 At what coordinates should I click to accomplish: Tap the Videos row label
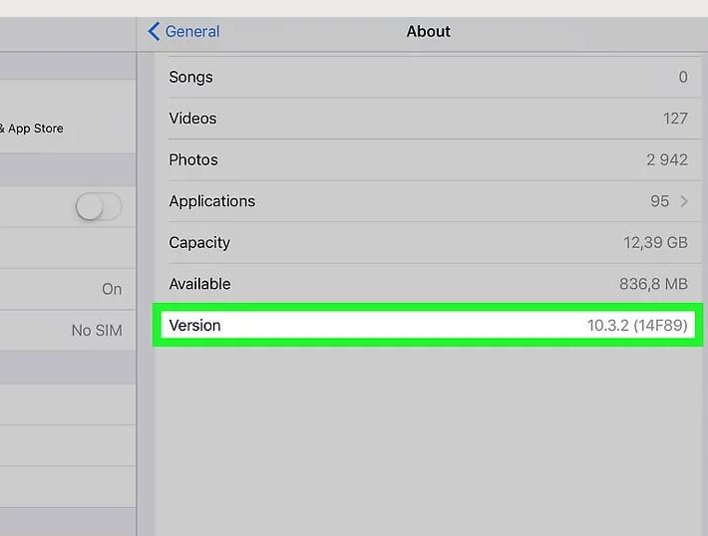pos(192,119)
